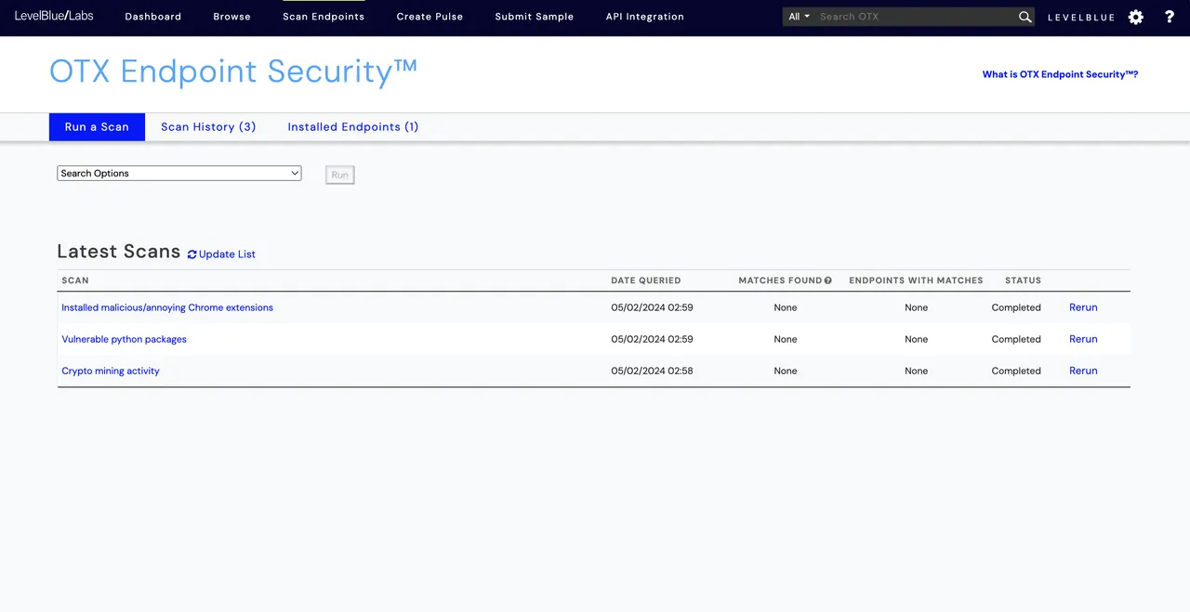Go to Submit Sample
1190x612 pixels.
click(534, 17)
